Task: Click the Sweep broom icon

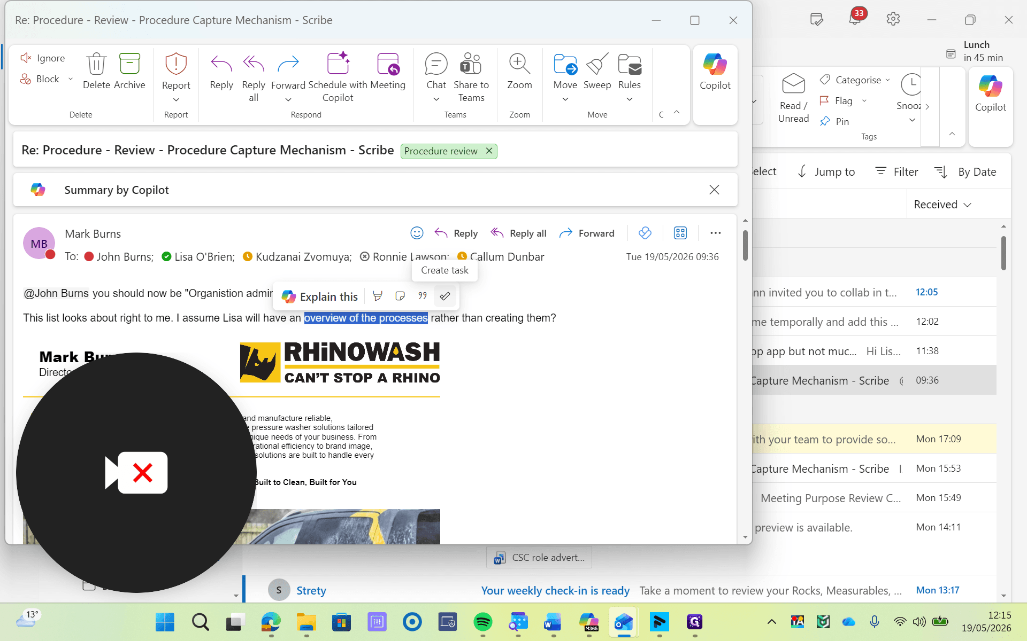Action: point(597,64)
